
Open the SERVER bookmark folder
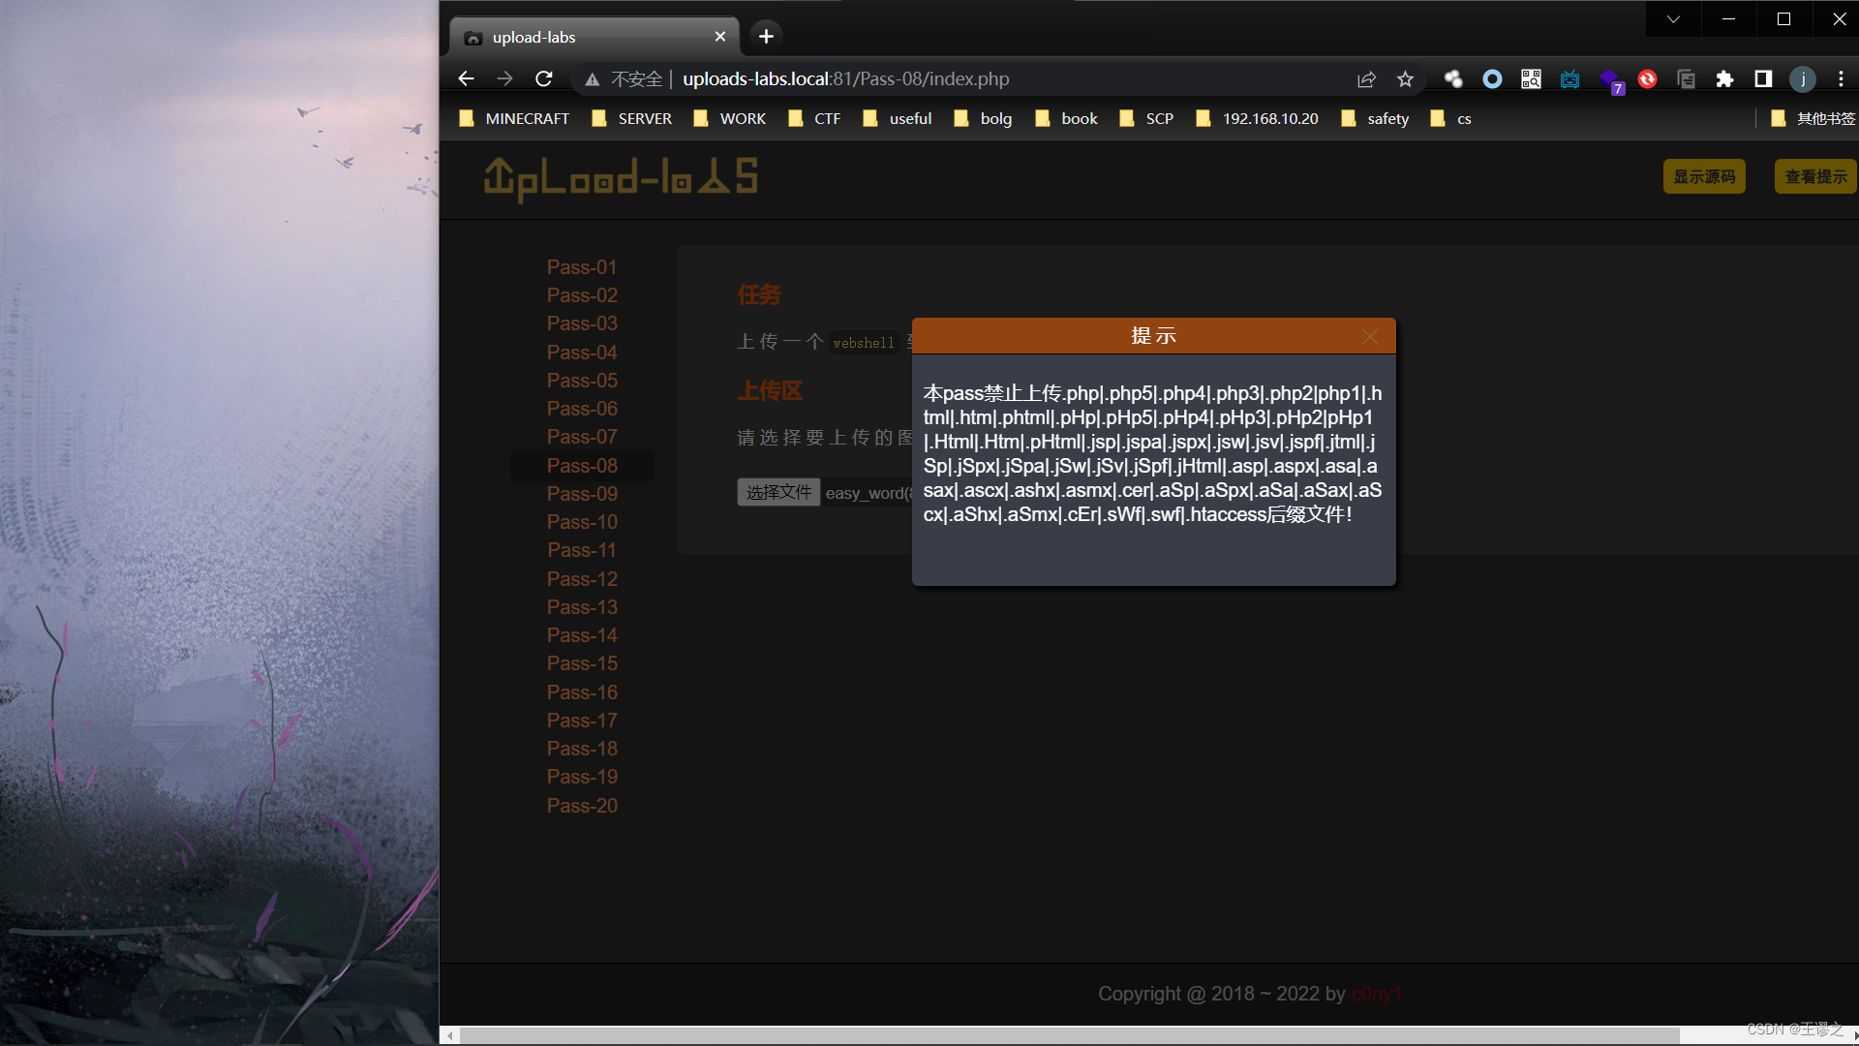631,118
